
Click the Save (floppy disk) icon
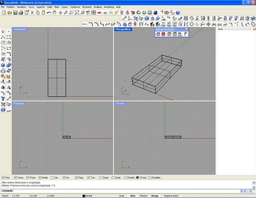click(x=16, y=13)
